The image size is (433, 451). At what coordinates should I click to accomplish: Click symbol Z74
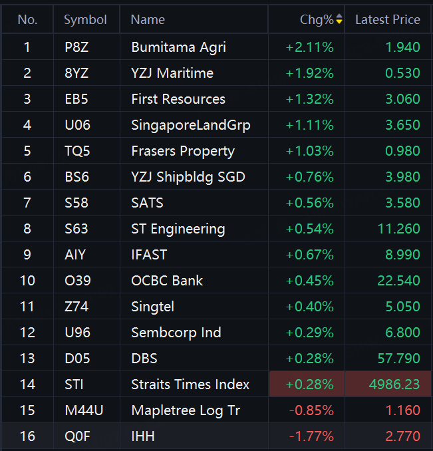tap(76, 307)
